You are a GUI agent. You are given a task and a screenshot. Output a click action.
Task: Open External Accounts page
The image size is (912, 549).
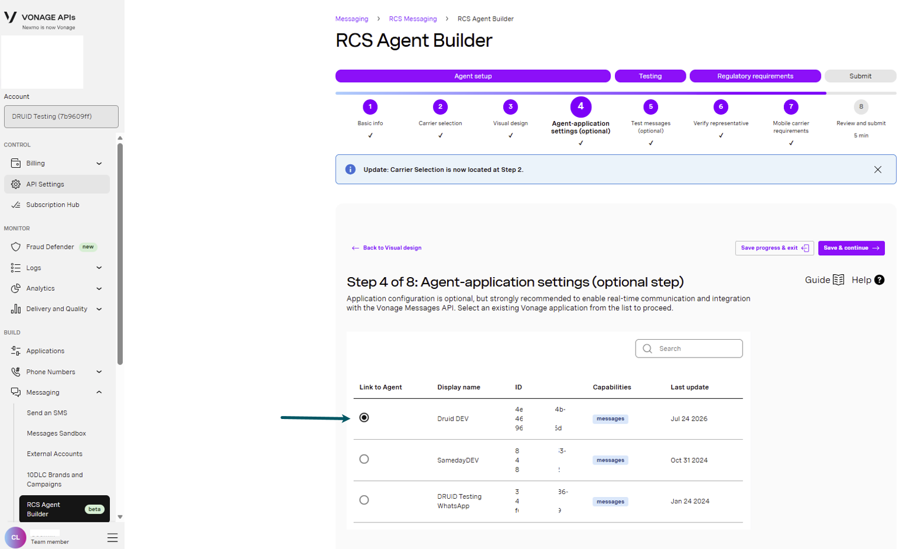click(55, 454)
